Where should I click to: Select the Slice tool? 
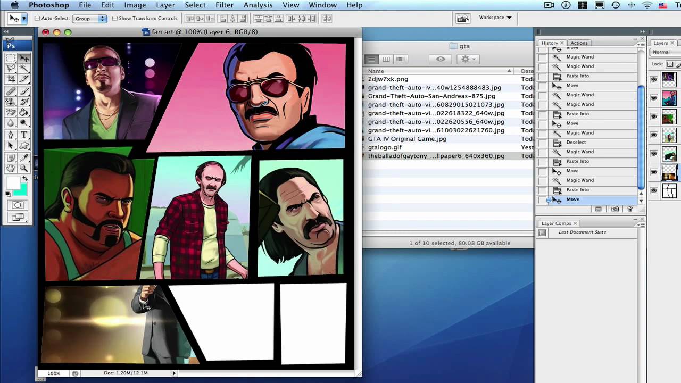tap(24, 79)
